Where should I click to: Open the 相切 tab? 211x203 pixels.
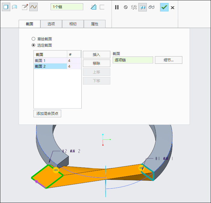(73, 24)
